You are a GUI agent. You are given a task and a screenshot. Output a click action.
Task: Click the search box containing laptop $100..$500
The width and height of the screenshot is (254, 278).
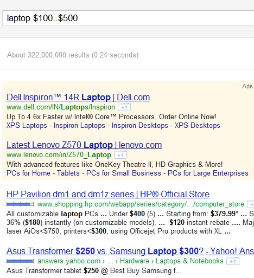[128, 18]
